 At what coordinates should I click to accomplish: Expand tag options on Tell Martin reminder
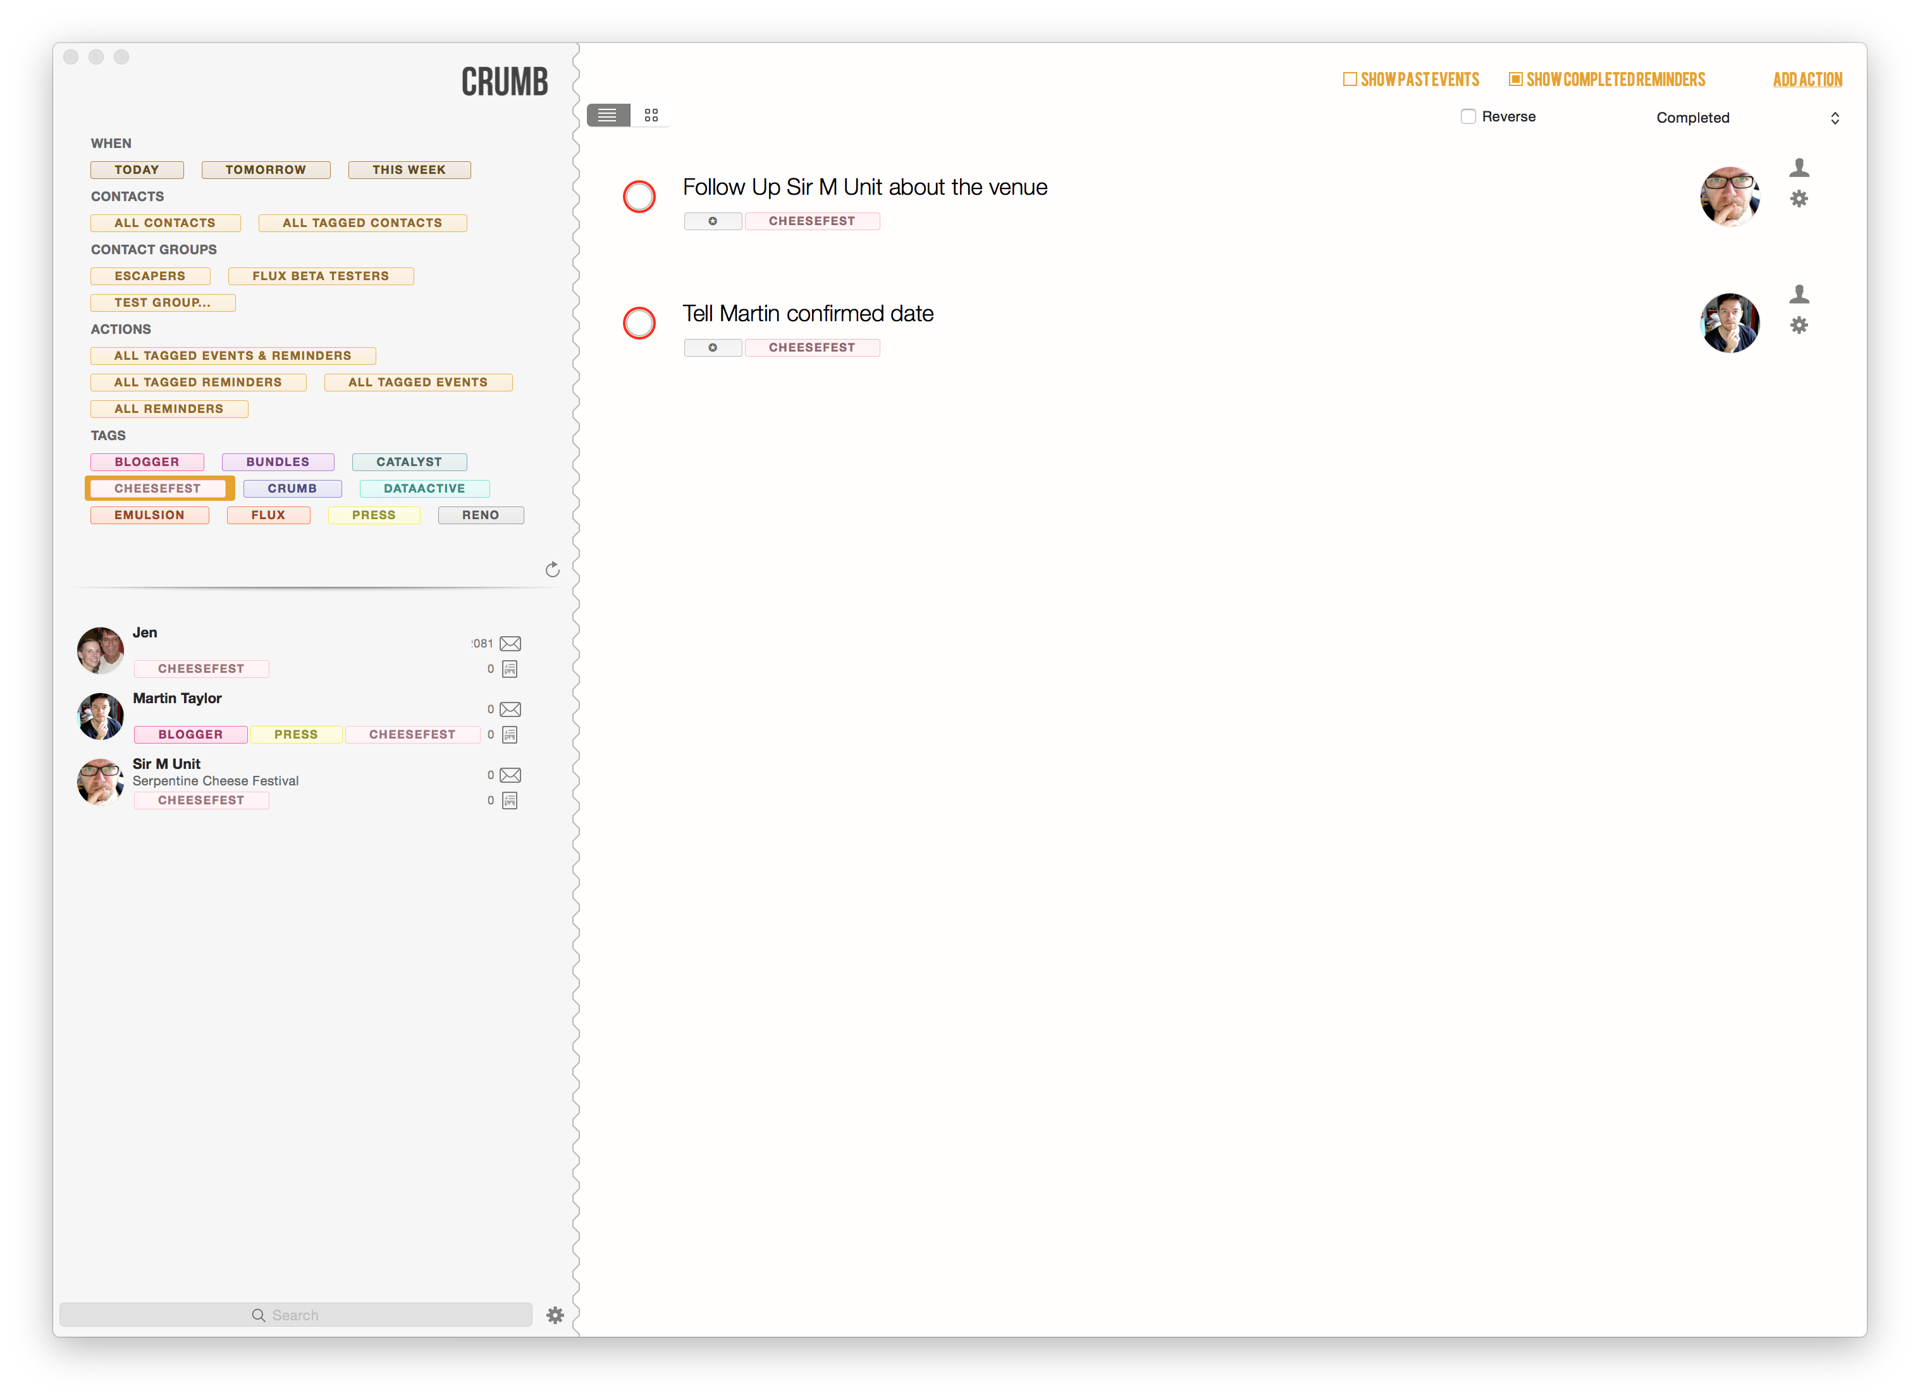click(x=713, y=347)
